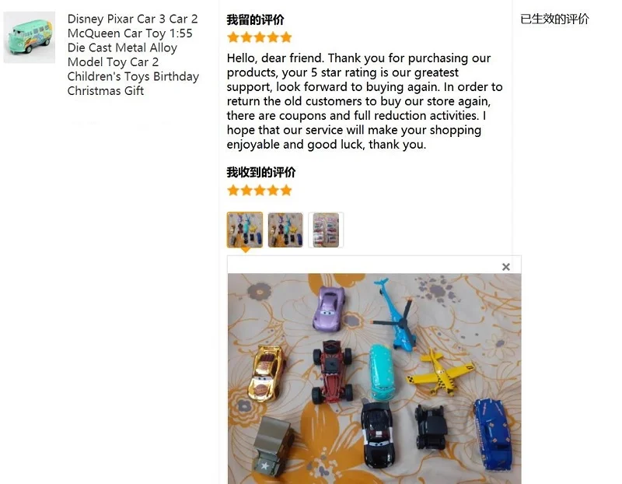Click the third star of my left review
This screenshot has height=484, width=622.
260,37
